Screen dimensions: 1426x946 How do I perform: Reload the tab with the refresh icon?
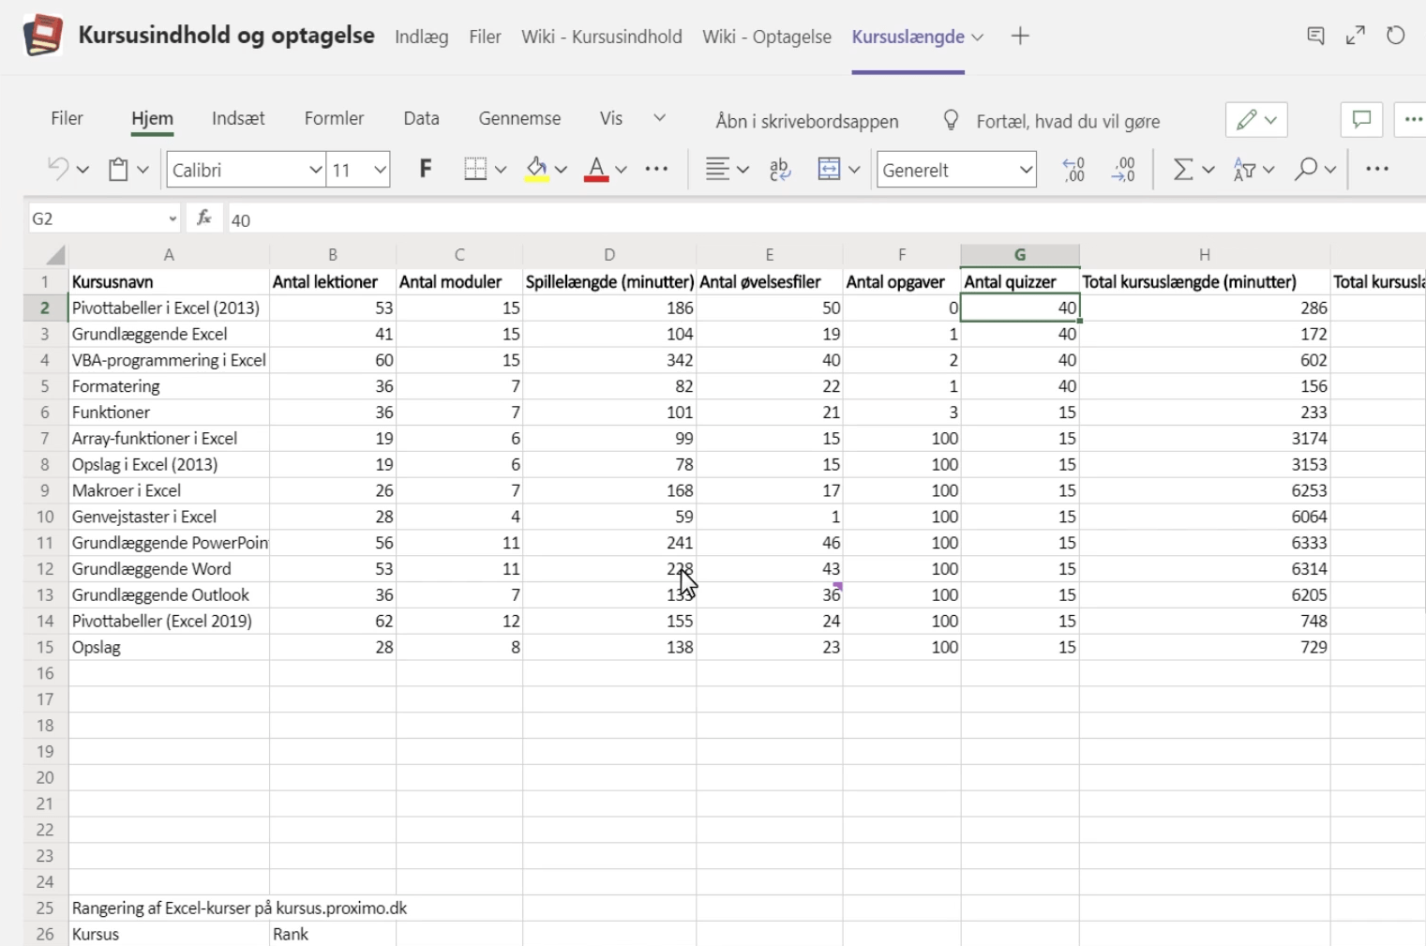tap(1396, 36)
